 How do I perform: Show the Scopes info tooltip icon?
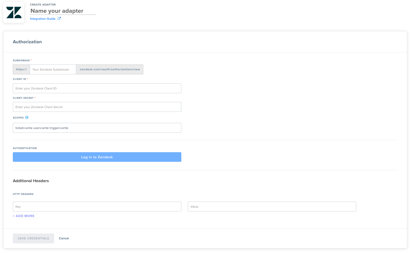(x=27, y=118)
